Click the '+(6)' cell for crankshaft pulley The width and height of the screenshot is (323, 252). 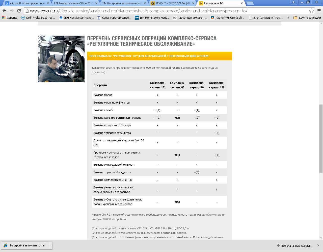(x=177, y=202)
